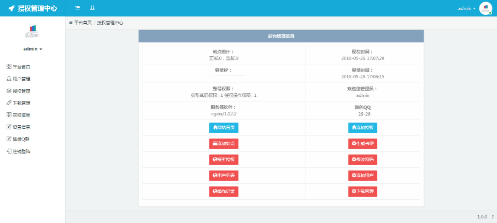
Task: Open 授权管理 in the sidebar
Action: [x=18, y=91]
